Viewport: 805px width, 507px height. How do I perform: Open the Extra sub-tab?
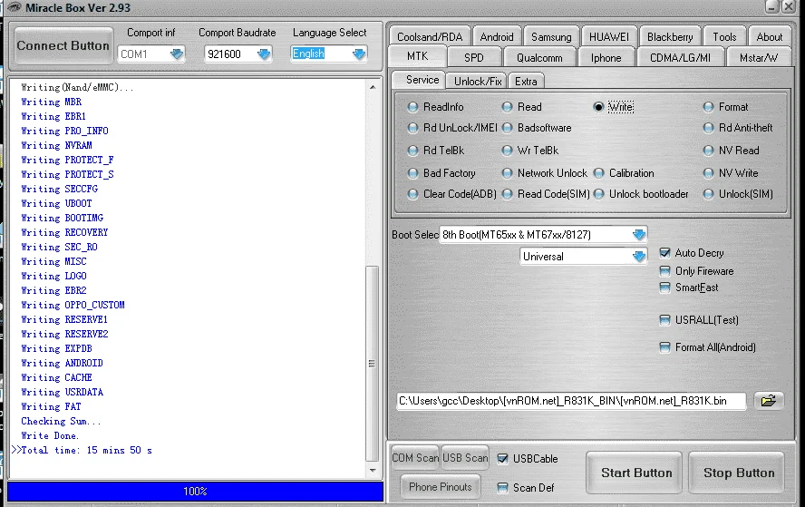tap(526, 81)
